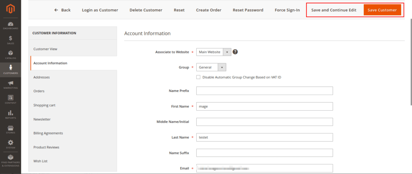Select the Shopping cart tab

click(x=44, y=105)
